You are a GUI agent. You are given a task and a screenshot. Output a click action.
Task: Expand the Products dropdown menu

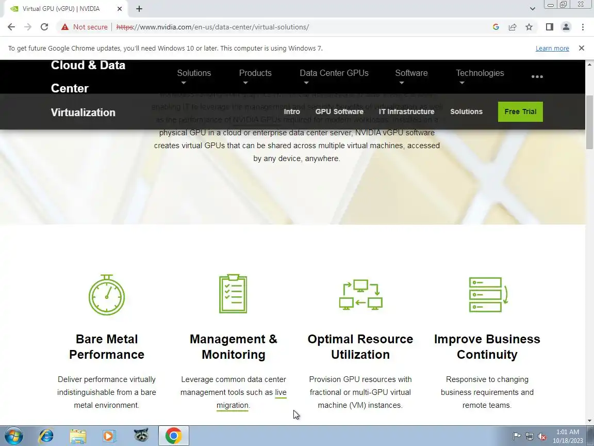click(255, 76)
